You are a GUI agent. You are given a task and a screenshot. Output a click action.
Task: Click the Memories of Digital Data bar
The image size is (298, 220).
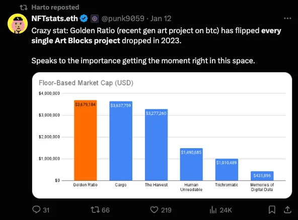pos(262,176)
